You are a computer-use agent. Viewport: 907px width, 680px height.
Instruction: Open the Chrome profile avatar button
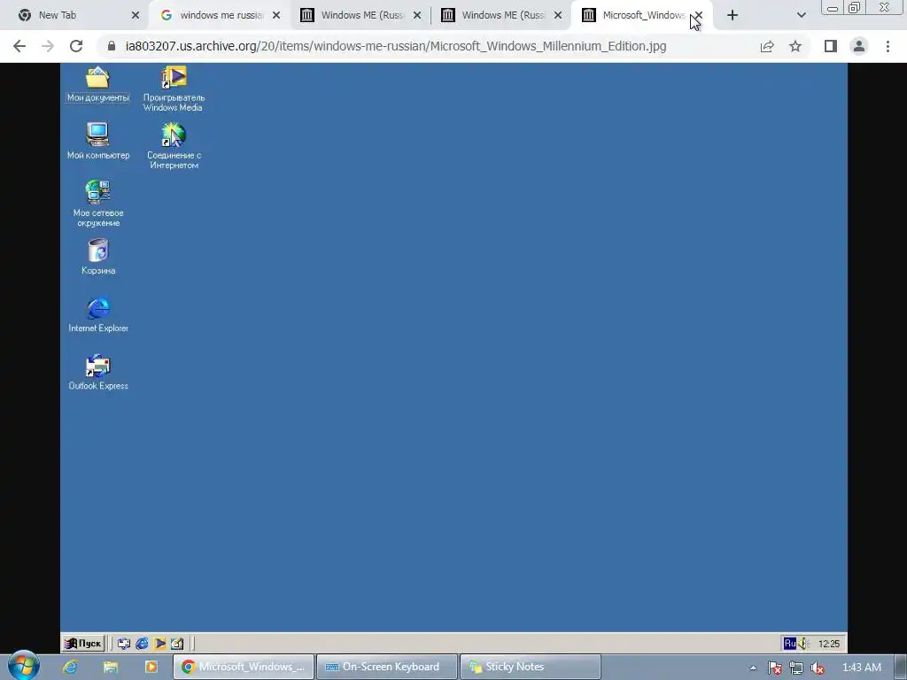pyautogui.click(x=859, y=46)
